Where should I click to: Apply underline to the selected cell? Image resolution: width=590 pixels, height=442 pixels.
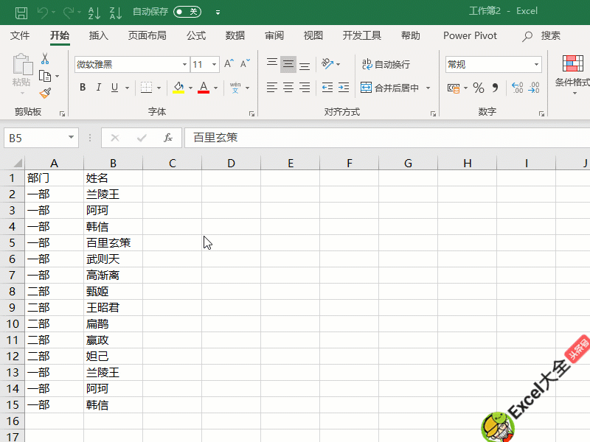pos(114,87)
